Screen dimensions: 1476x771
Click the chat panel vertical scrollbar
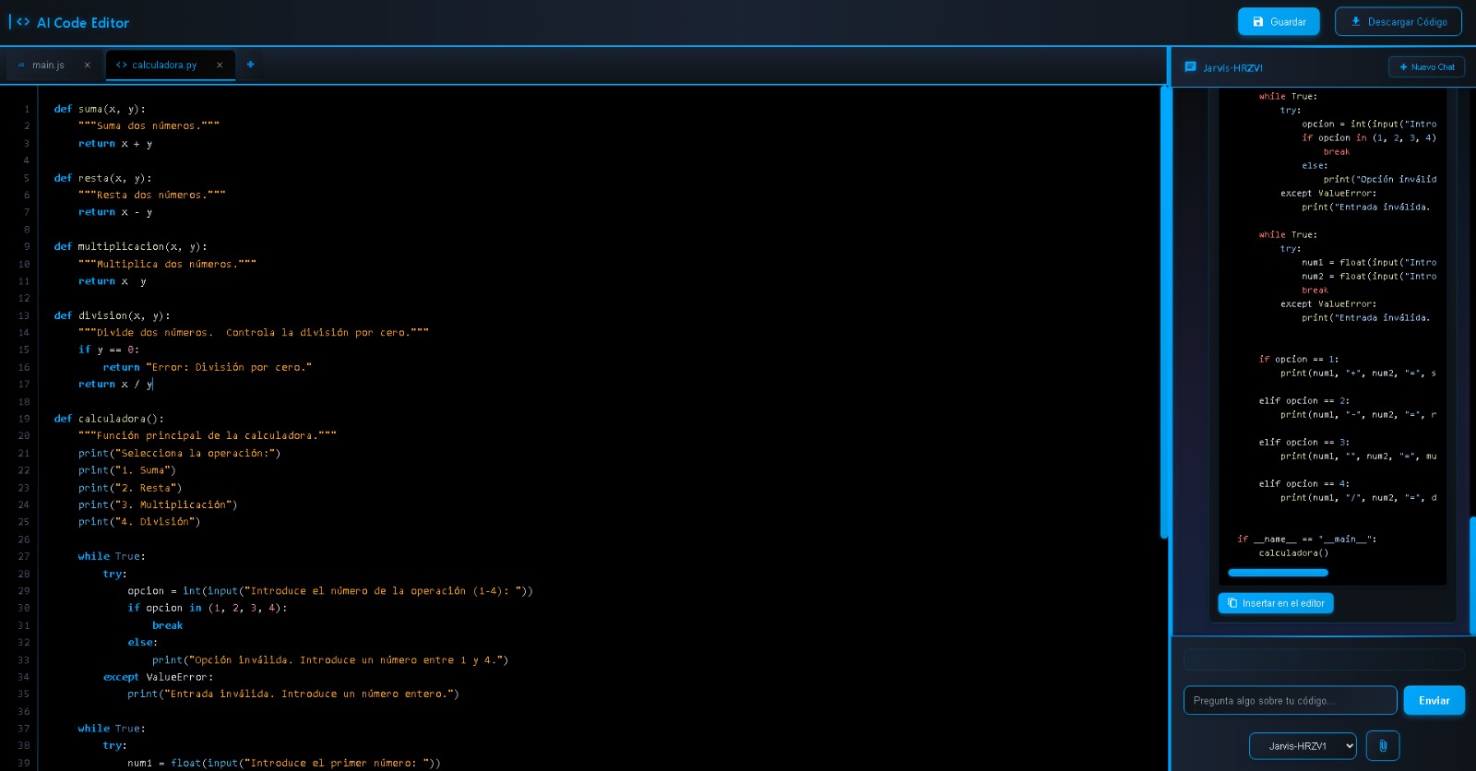[x=1471, y=575]
